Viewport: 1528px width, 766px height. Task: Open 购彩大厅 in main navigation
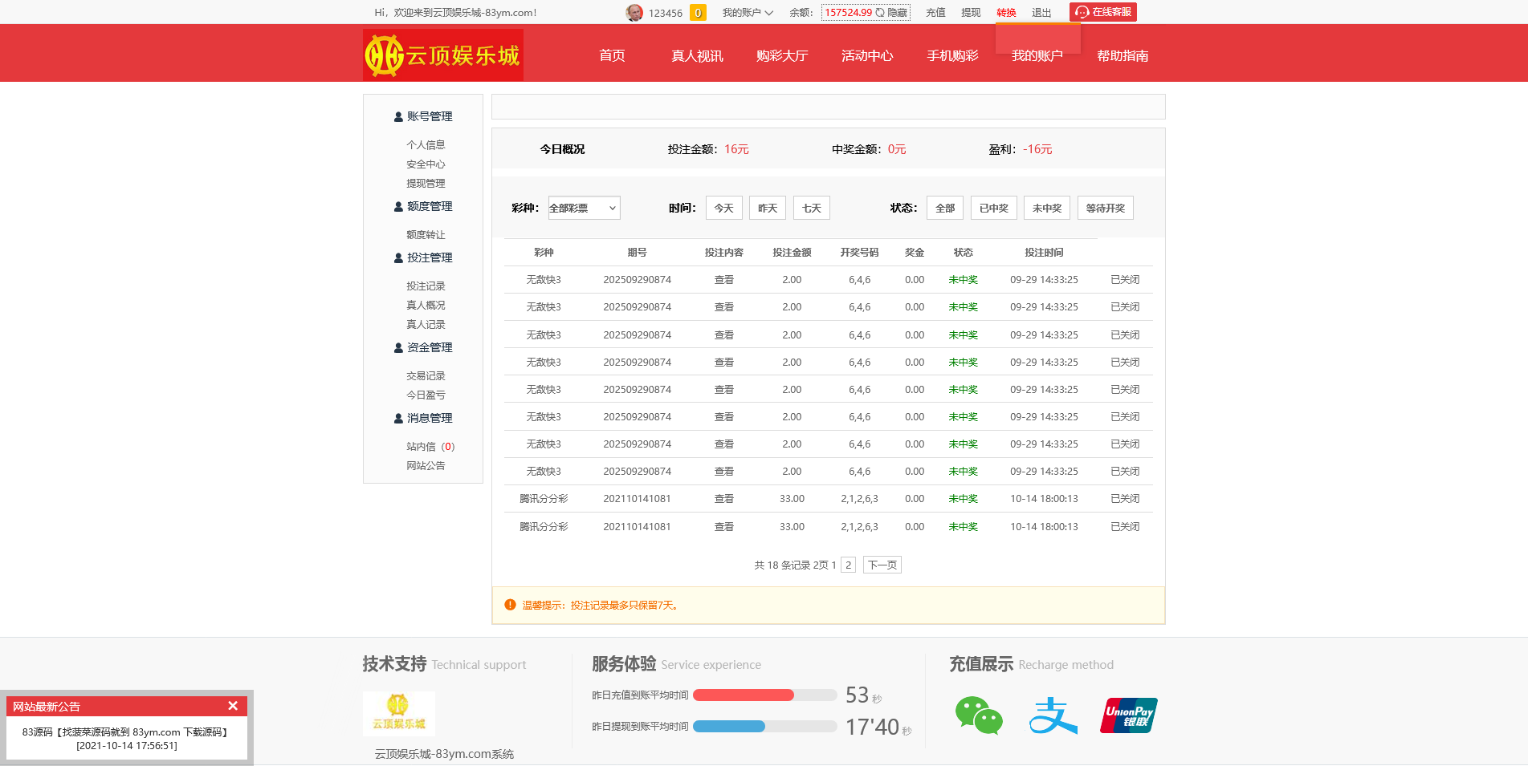pos(782,55)
